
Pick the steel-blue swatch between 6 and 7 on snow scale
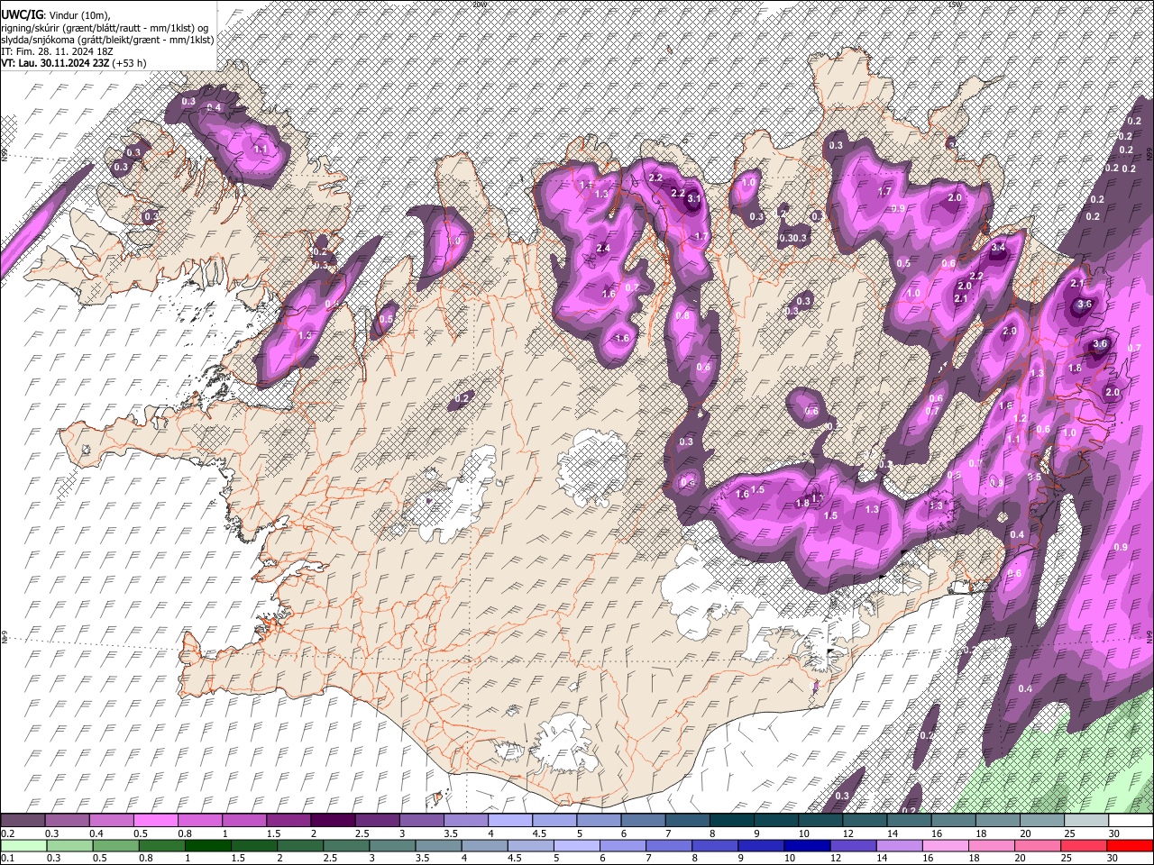(x=644, y=821)
